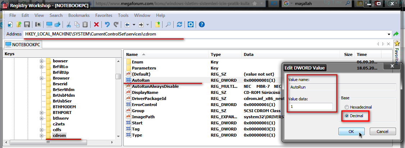The height and width of the screenshot is (148, 405).
Task: Click the green Go arrow beside address
Action: click(x=395, y=34)
